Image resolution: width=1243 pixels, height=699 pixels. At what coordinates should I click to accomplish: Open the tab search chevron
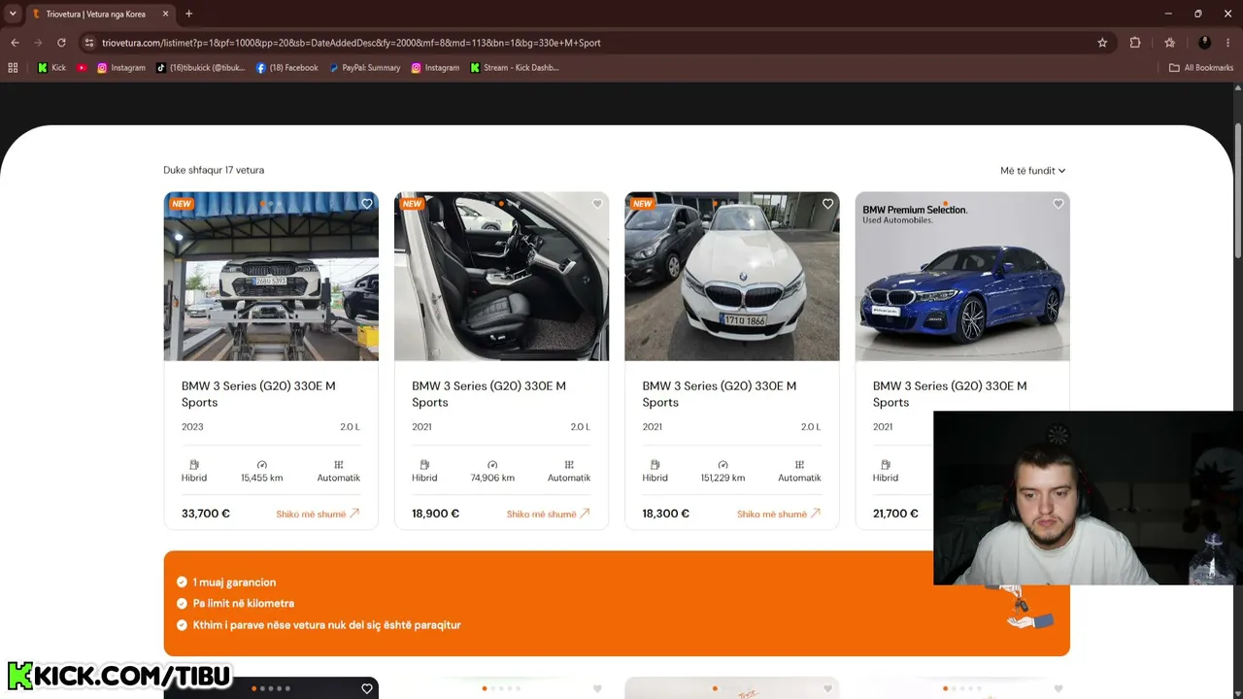point(13,14)
